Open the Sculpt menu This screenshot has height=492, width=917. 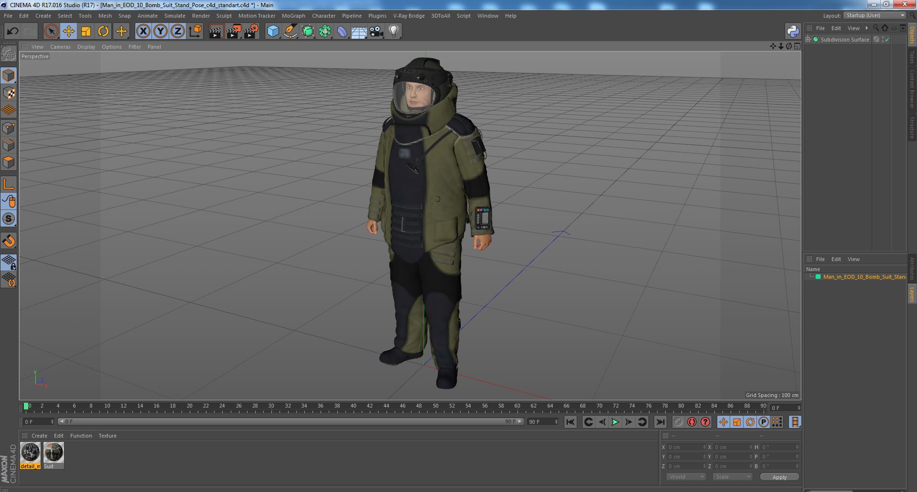coord(224,16)
